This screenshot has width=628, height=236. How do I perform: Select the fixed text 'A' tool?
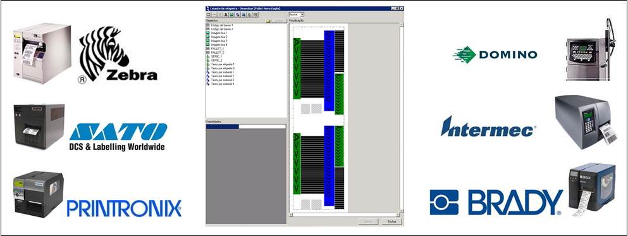(226, 15)
